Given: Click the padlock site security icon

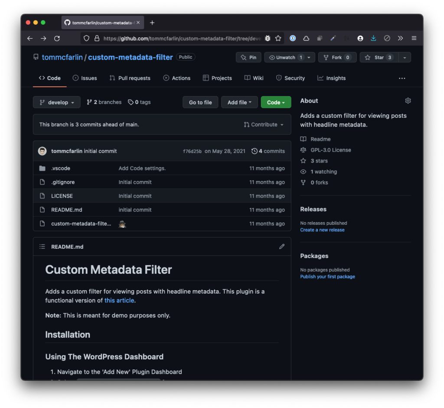Looking at the screenshot, I should pyautogui.click(x=97, y=38).
